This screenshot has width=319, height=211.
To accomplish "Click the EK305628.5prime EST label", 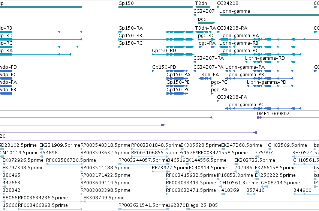I will [201, 145].
